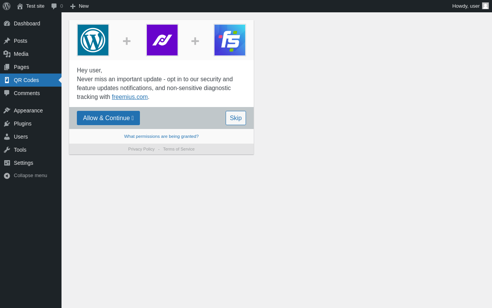Click the plus icon beside New
This screenshot has height=308, width=492.
click(x=73, y=6)
